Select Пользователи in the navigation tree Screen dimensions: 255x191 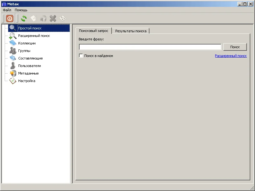[x=29, y=66]
